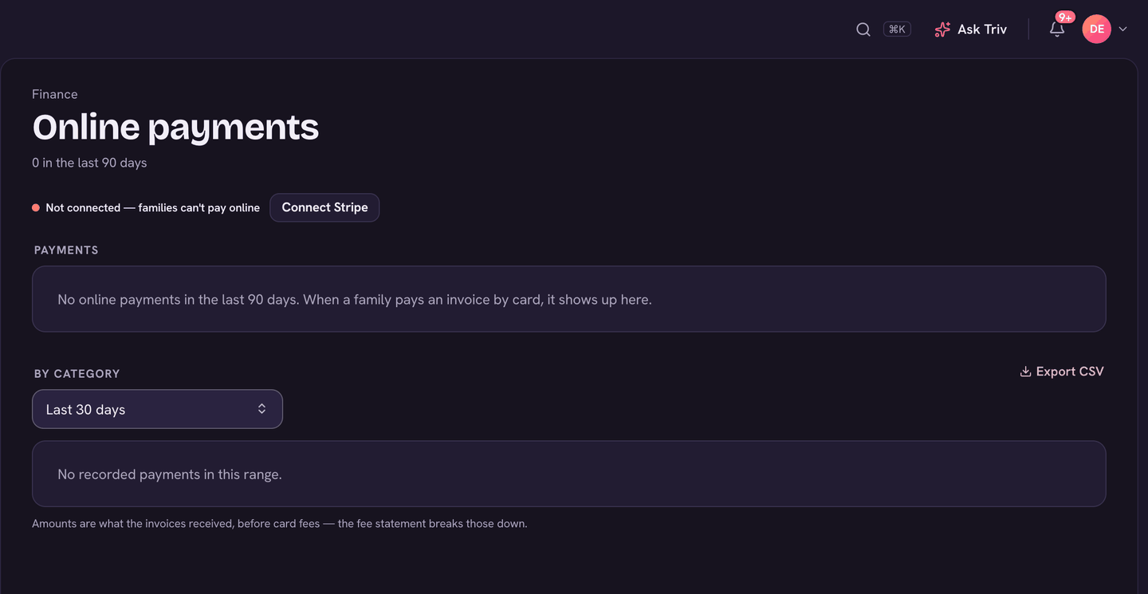Open the notifications bell

click(1057, 30)
